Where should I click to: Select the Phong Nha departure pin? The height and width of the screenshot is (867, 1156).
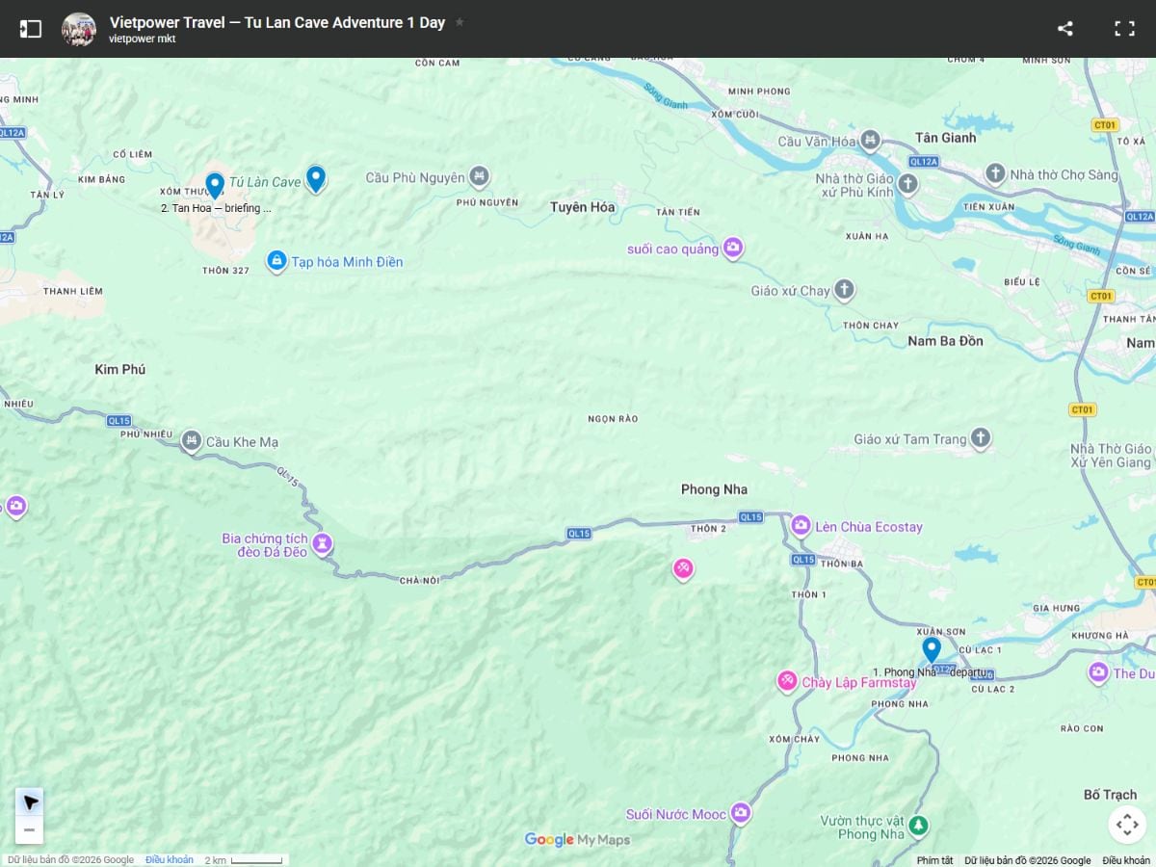click(x=931, y=650)
